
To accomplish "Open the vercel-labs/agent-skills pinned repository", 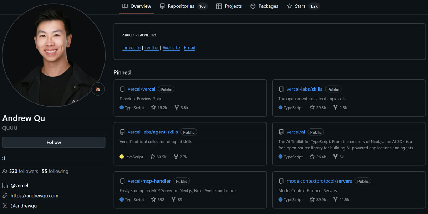I will (153, 132).
